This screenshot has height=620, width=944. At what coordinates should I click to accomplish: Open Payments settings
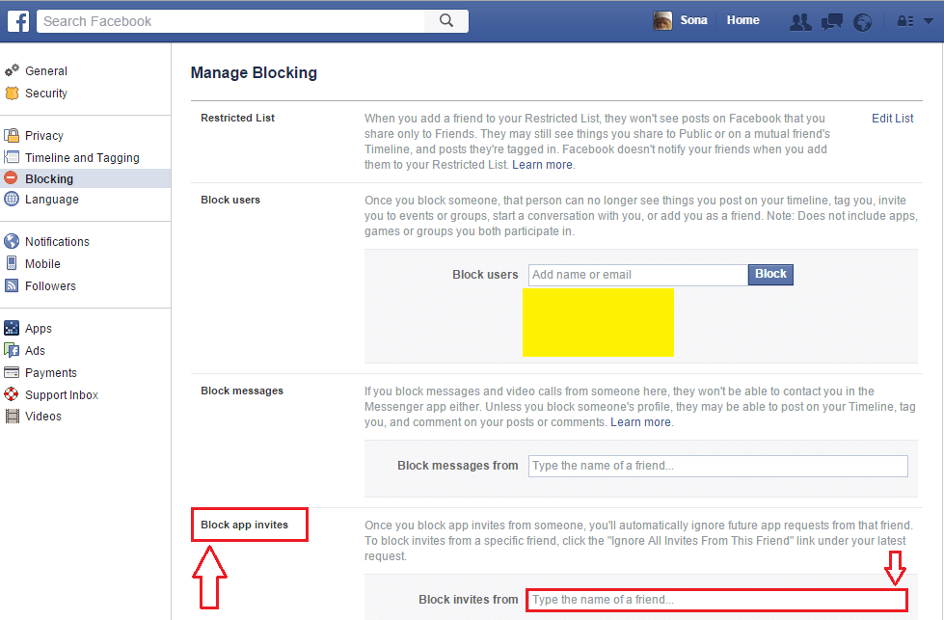[50, 372]
